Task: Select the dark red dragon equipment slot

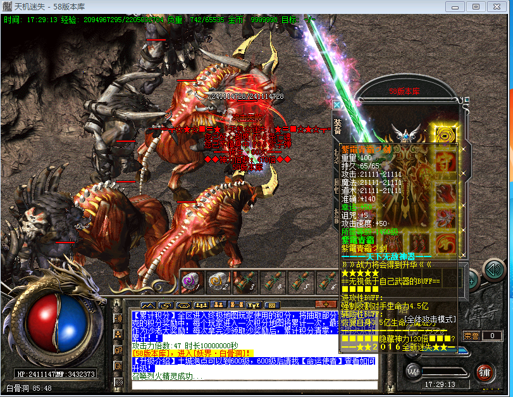Action: coord(445,193)
